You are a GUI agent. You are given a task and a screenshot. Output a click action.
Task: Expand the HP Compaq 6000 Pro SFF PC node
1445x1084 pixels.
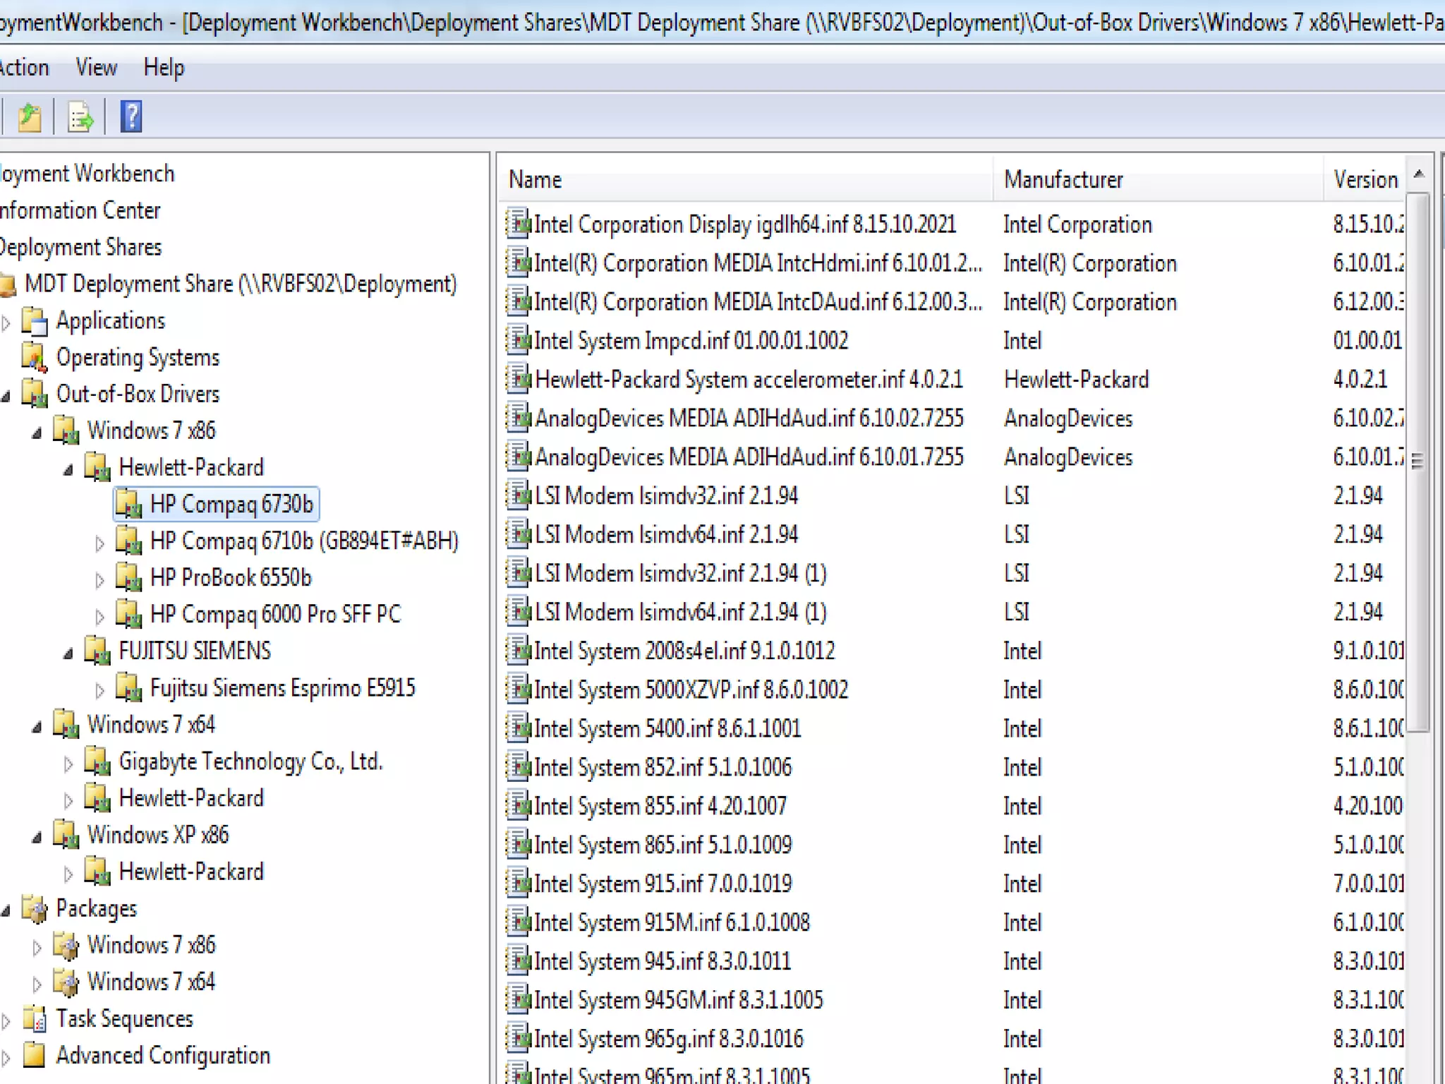pos(99,616)
